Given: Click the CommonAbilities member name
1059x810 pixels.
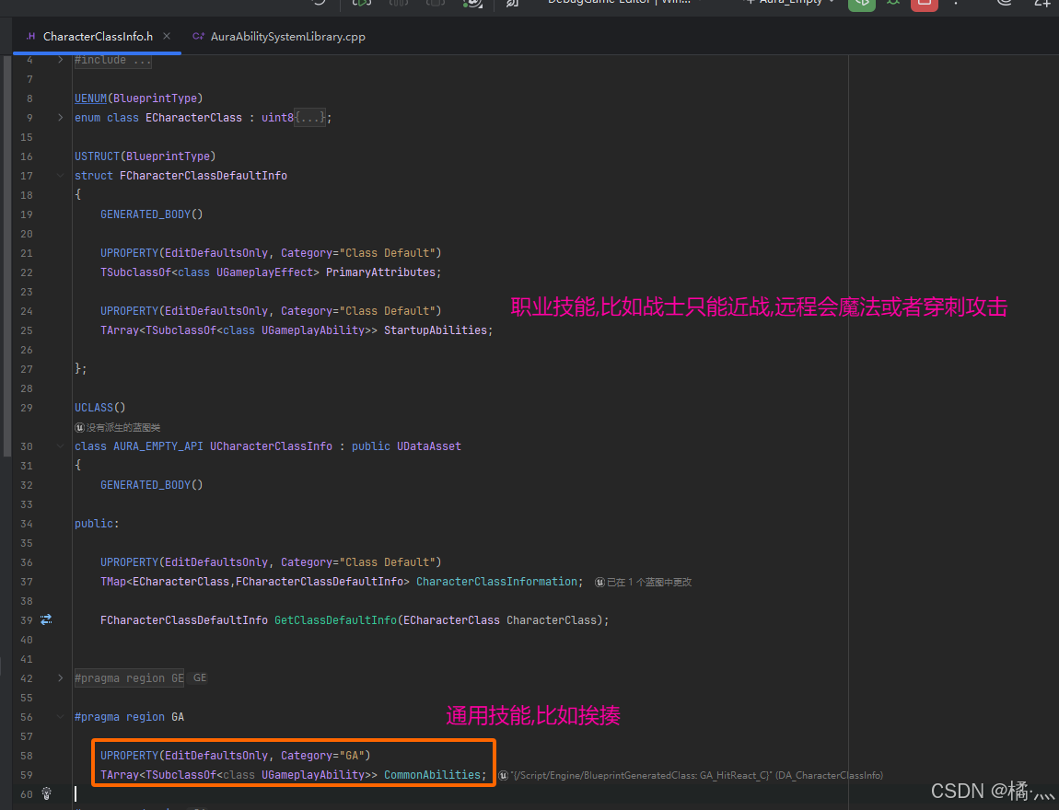Looking at the screenshot, I should 432,774.
